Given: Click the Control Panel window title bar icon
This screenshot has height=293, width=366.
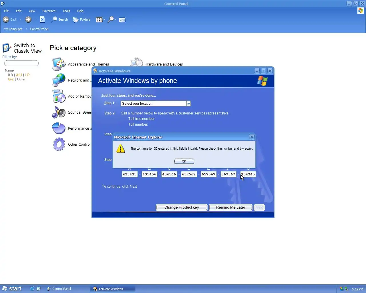Looking at the screenshot, I should pyautogui.click(x=3, y=3).
